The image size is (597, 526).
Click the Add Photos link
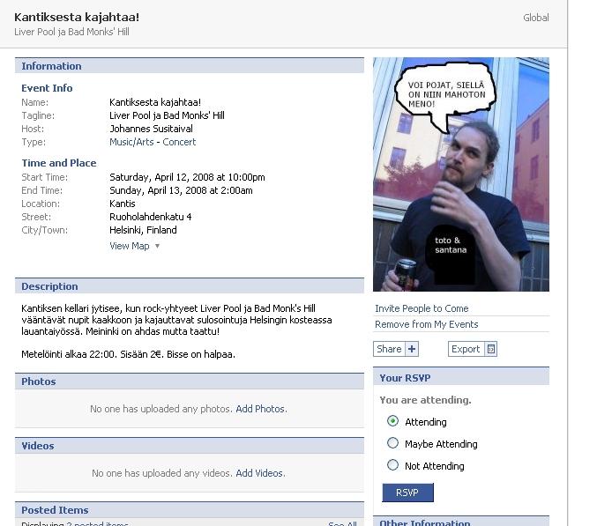coord(260,409)
